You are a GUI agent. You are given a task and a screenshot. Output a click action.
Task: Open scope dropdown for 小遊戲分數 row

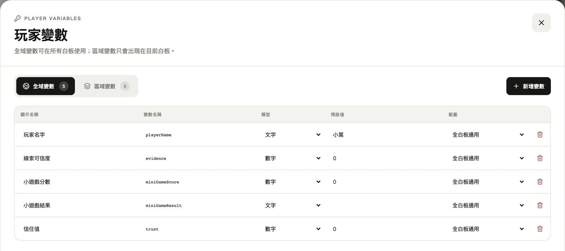coord(488,182)
